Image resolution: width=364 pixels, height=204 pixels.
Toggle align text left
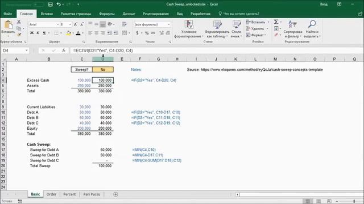pyautogui.click(x=90, y=33)
